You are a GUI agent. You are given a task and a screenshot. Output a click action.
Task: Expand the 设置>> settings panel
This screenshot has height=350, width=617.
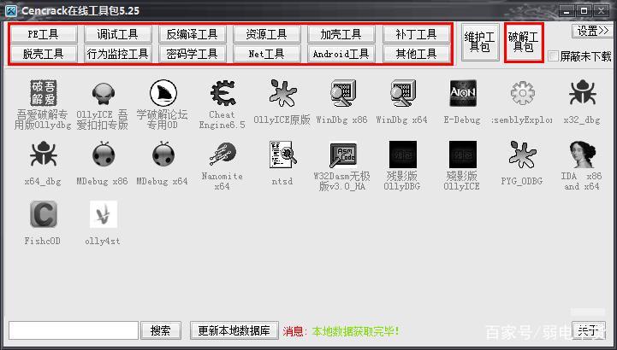[592, 31]
